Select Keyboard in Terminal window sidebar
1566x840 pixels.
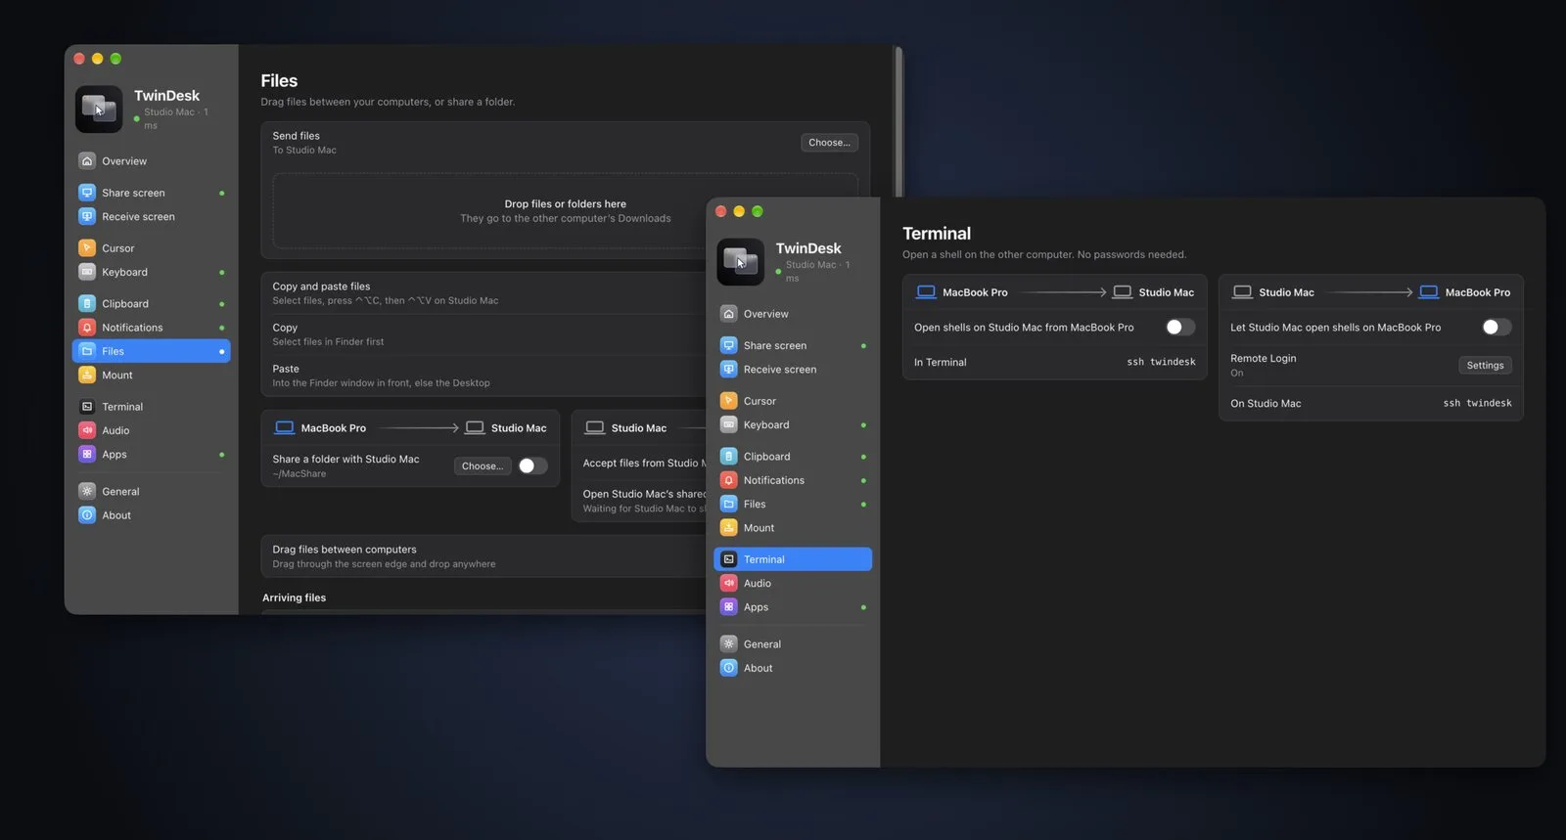[x=793, y=424]
